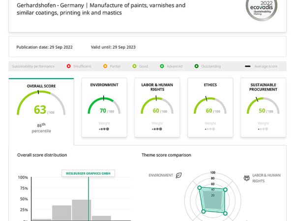
Task: Click the tallest histogram bar
Action: coord(82,210)
